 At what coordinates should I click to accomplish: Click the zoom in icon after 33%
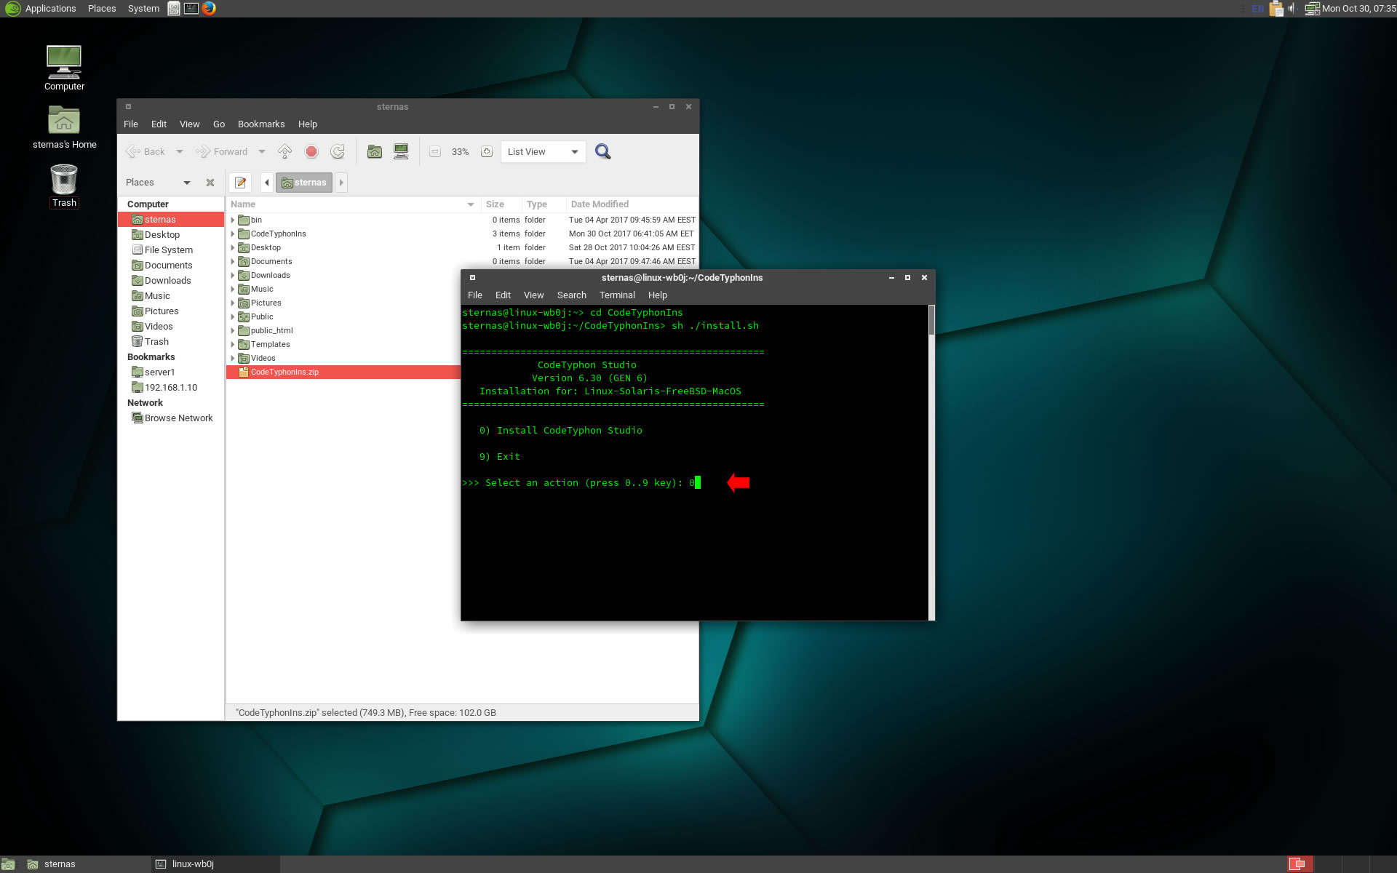[x=487, y=151]
